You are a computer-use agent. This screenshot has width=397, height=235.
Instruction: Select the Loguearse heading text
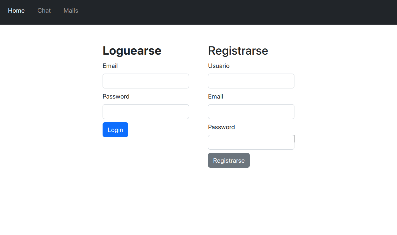coord(132,51)
